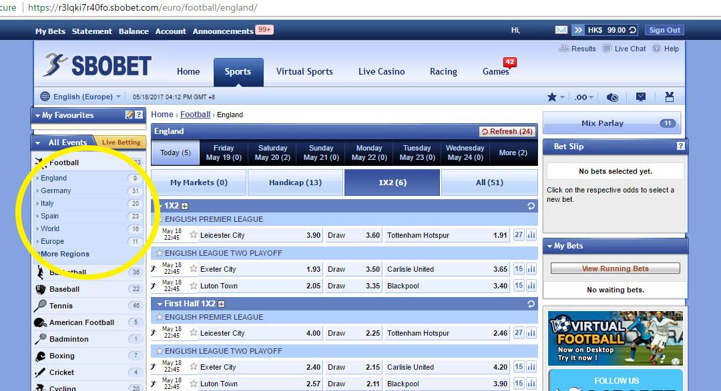The image size is (721, 391).
Task: Go to Football breadcrumb link
Action: pos(195,115)
